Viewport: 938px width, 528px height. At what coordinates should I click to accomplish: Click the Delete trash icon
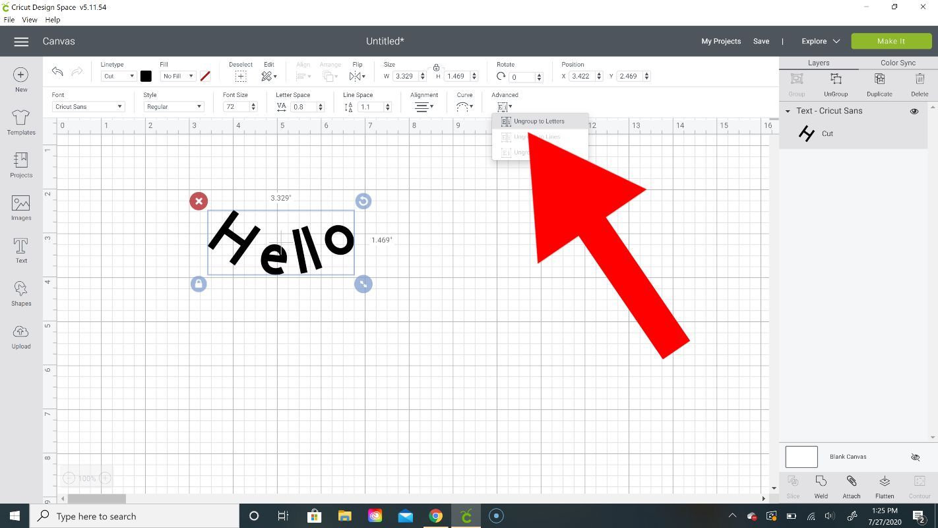coord(920,79)
